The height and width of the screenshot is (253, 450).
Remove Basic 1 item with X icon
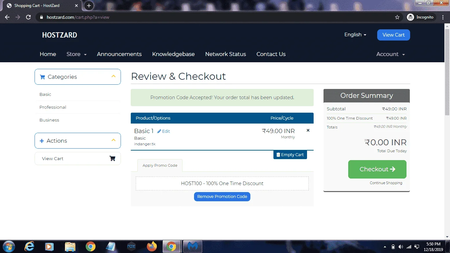[x=308, y=130]
